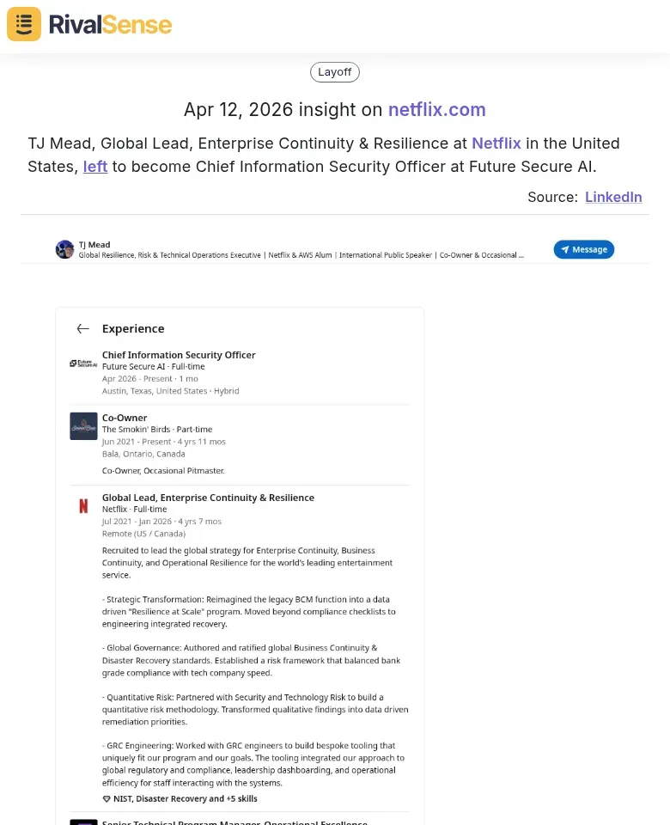
Task: Click the paper-plane icon on the Message button
Action: (x=564, y=249)
